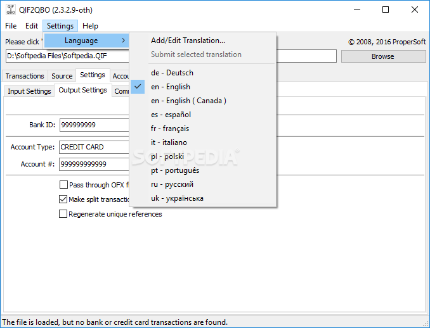
Task: Open the File menu
Action: pyautogui.click(x=11, y=26)
